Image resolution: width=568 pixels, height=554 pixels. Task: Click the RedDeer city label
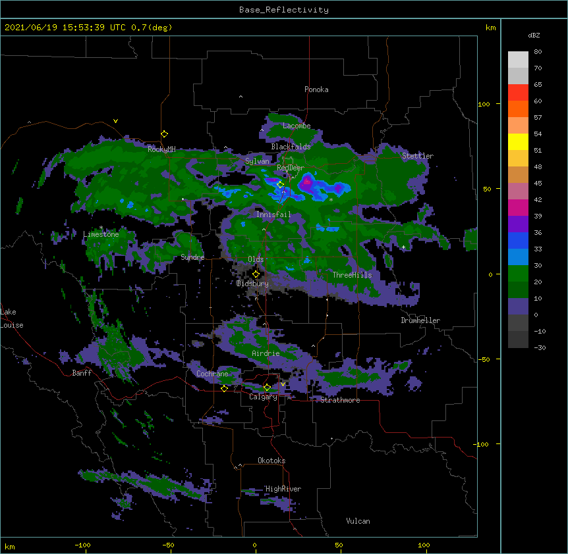click(291, 168)
